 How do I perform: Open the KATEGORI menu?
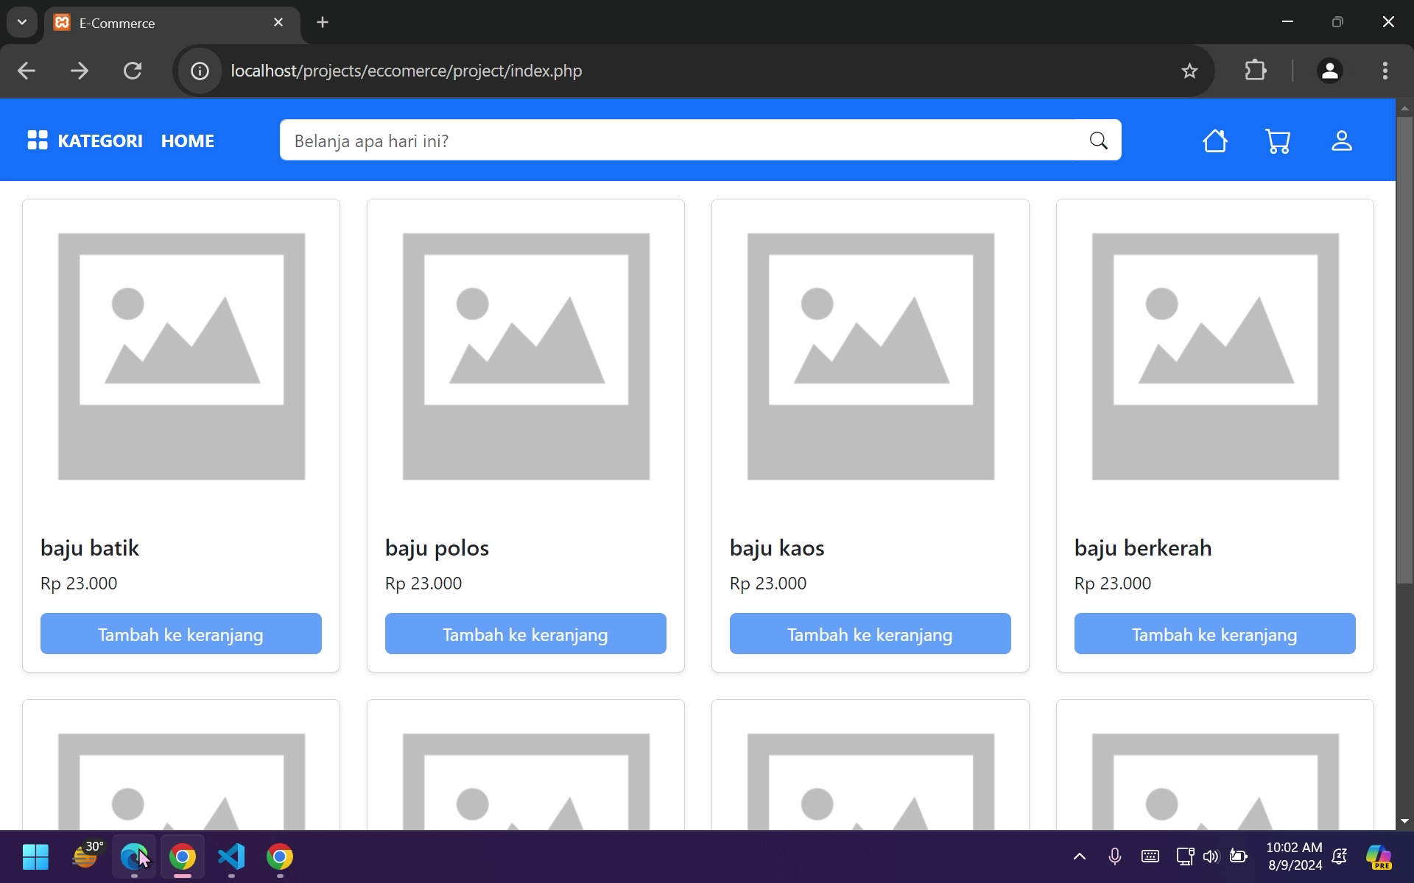[100, 141]
